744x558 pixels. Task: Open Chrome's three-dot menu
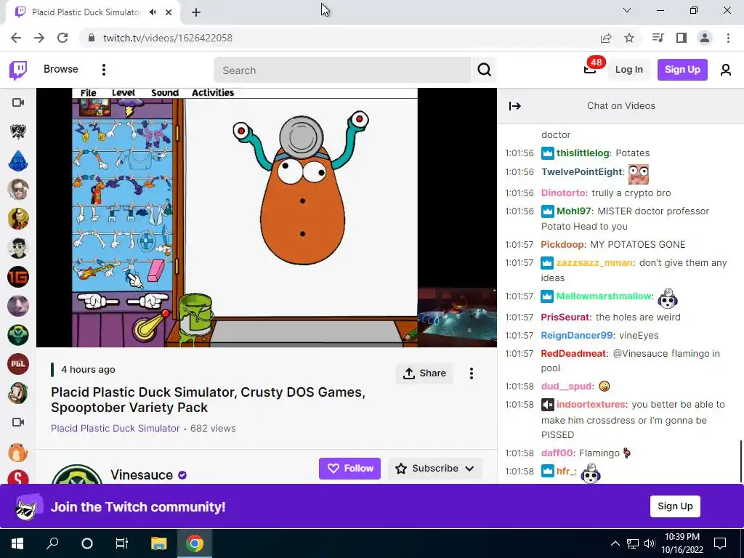[x=728, y=38]
